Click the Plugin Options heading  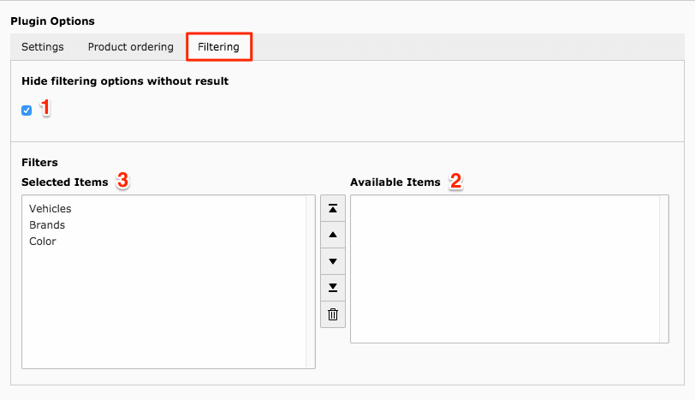tap(53, 21)
